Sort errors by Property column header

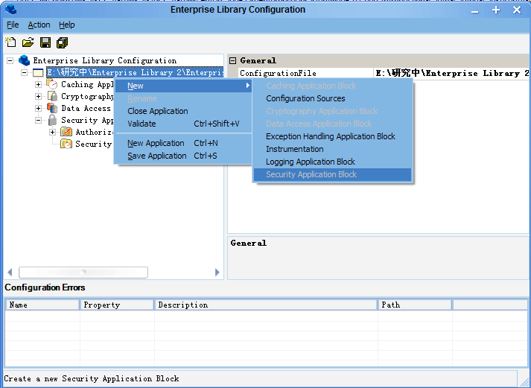(x=116, y=305)
